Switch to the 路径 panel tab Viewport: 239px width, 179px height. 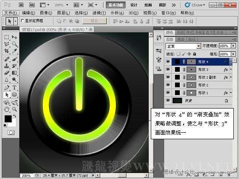pos(192,39)
